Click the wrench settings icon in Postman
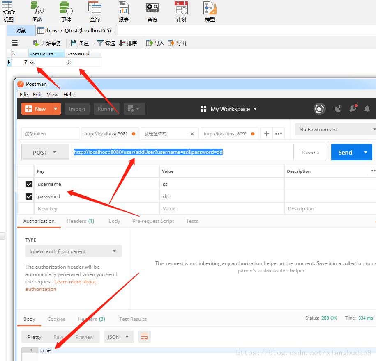The height and width of the screenshot is (361, 376). [353, 109]
